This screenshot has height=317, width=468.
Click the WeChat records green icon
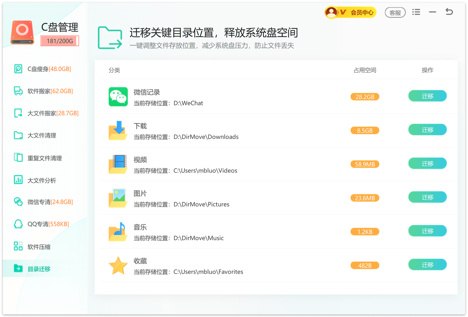coord(118,97)
